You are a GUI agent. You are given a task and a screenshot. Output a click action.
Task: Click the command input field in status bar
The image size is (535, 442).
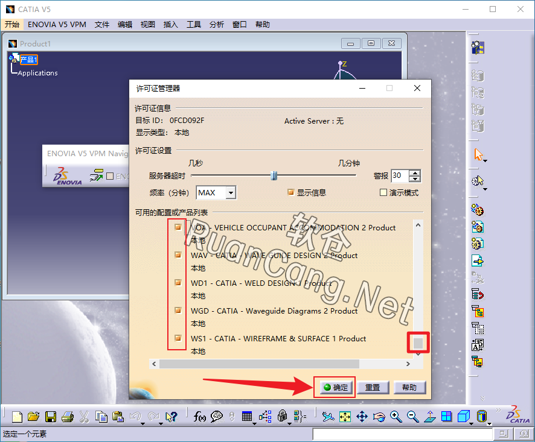(403, 434)
